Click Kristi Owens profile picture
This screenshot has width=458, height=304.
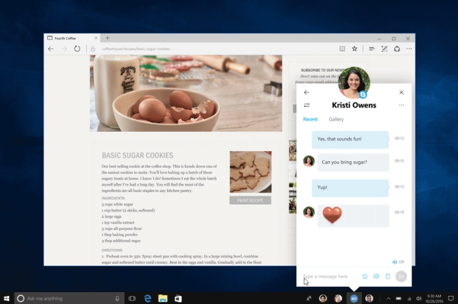(x=354, y=83)
